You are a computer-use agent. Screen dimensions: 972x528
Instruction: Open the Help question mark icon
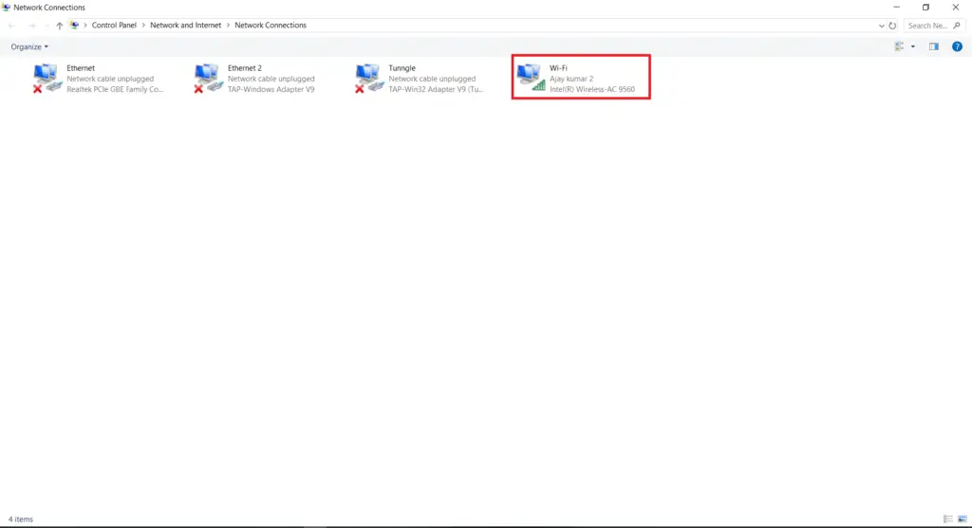pos(957,46)
